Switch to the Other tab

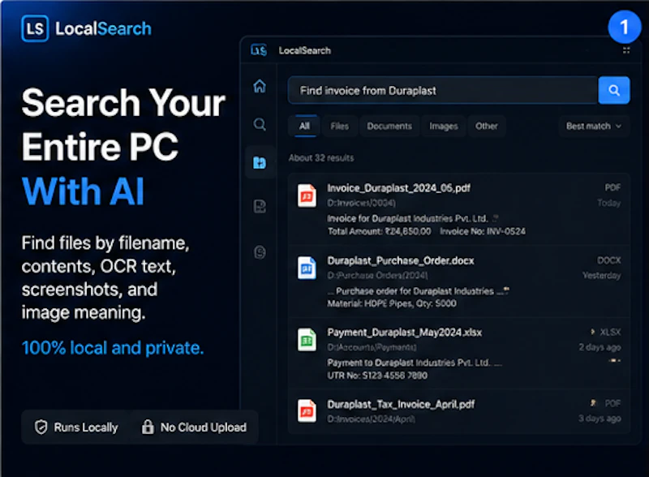tap(486, 126)
